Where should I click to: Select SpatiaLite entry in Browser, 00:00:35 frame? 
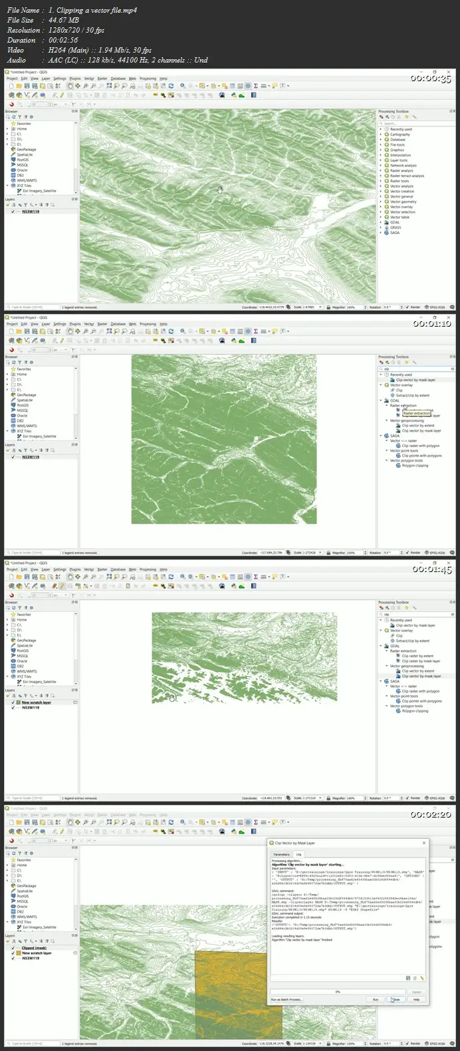(x=23, y=154)
